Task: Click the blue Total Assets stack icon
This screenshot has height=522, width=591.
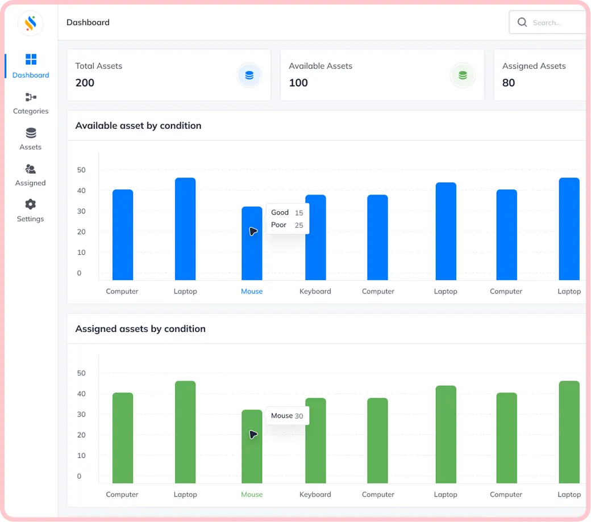Action: coord(249,75)
